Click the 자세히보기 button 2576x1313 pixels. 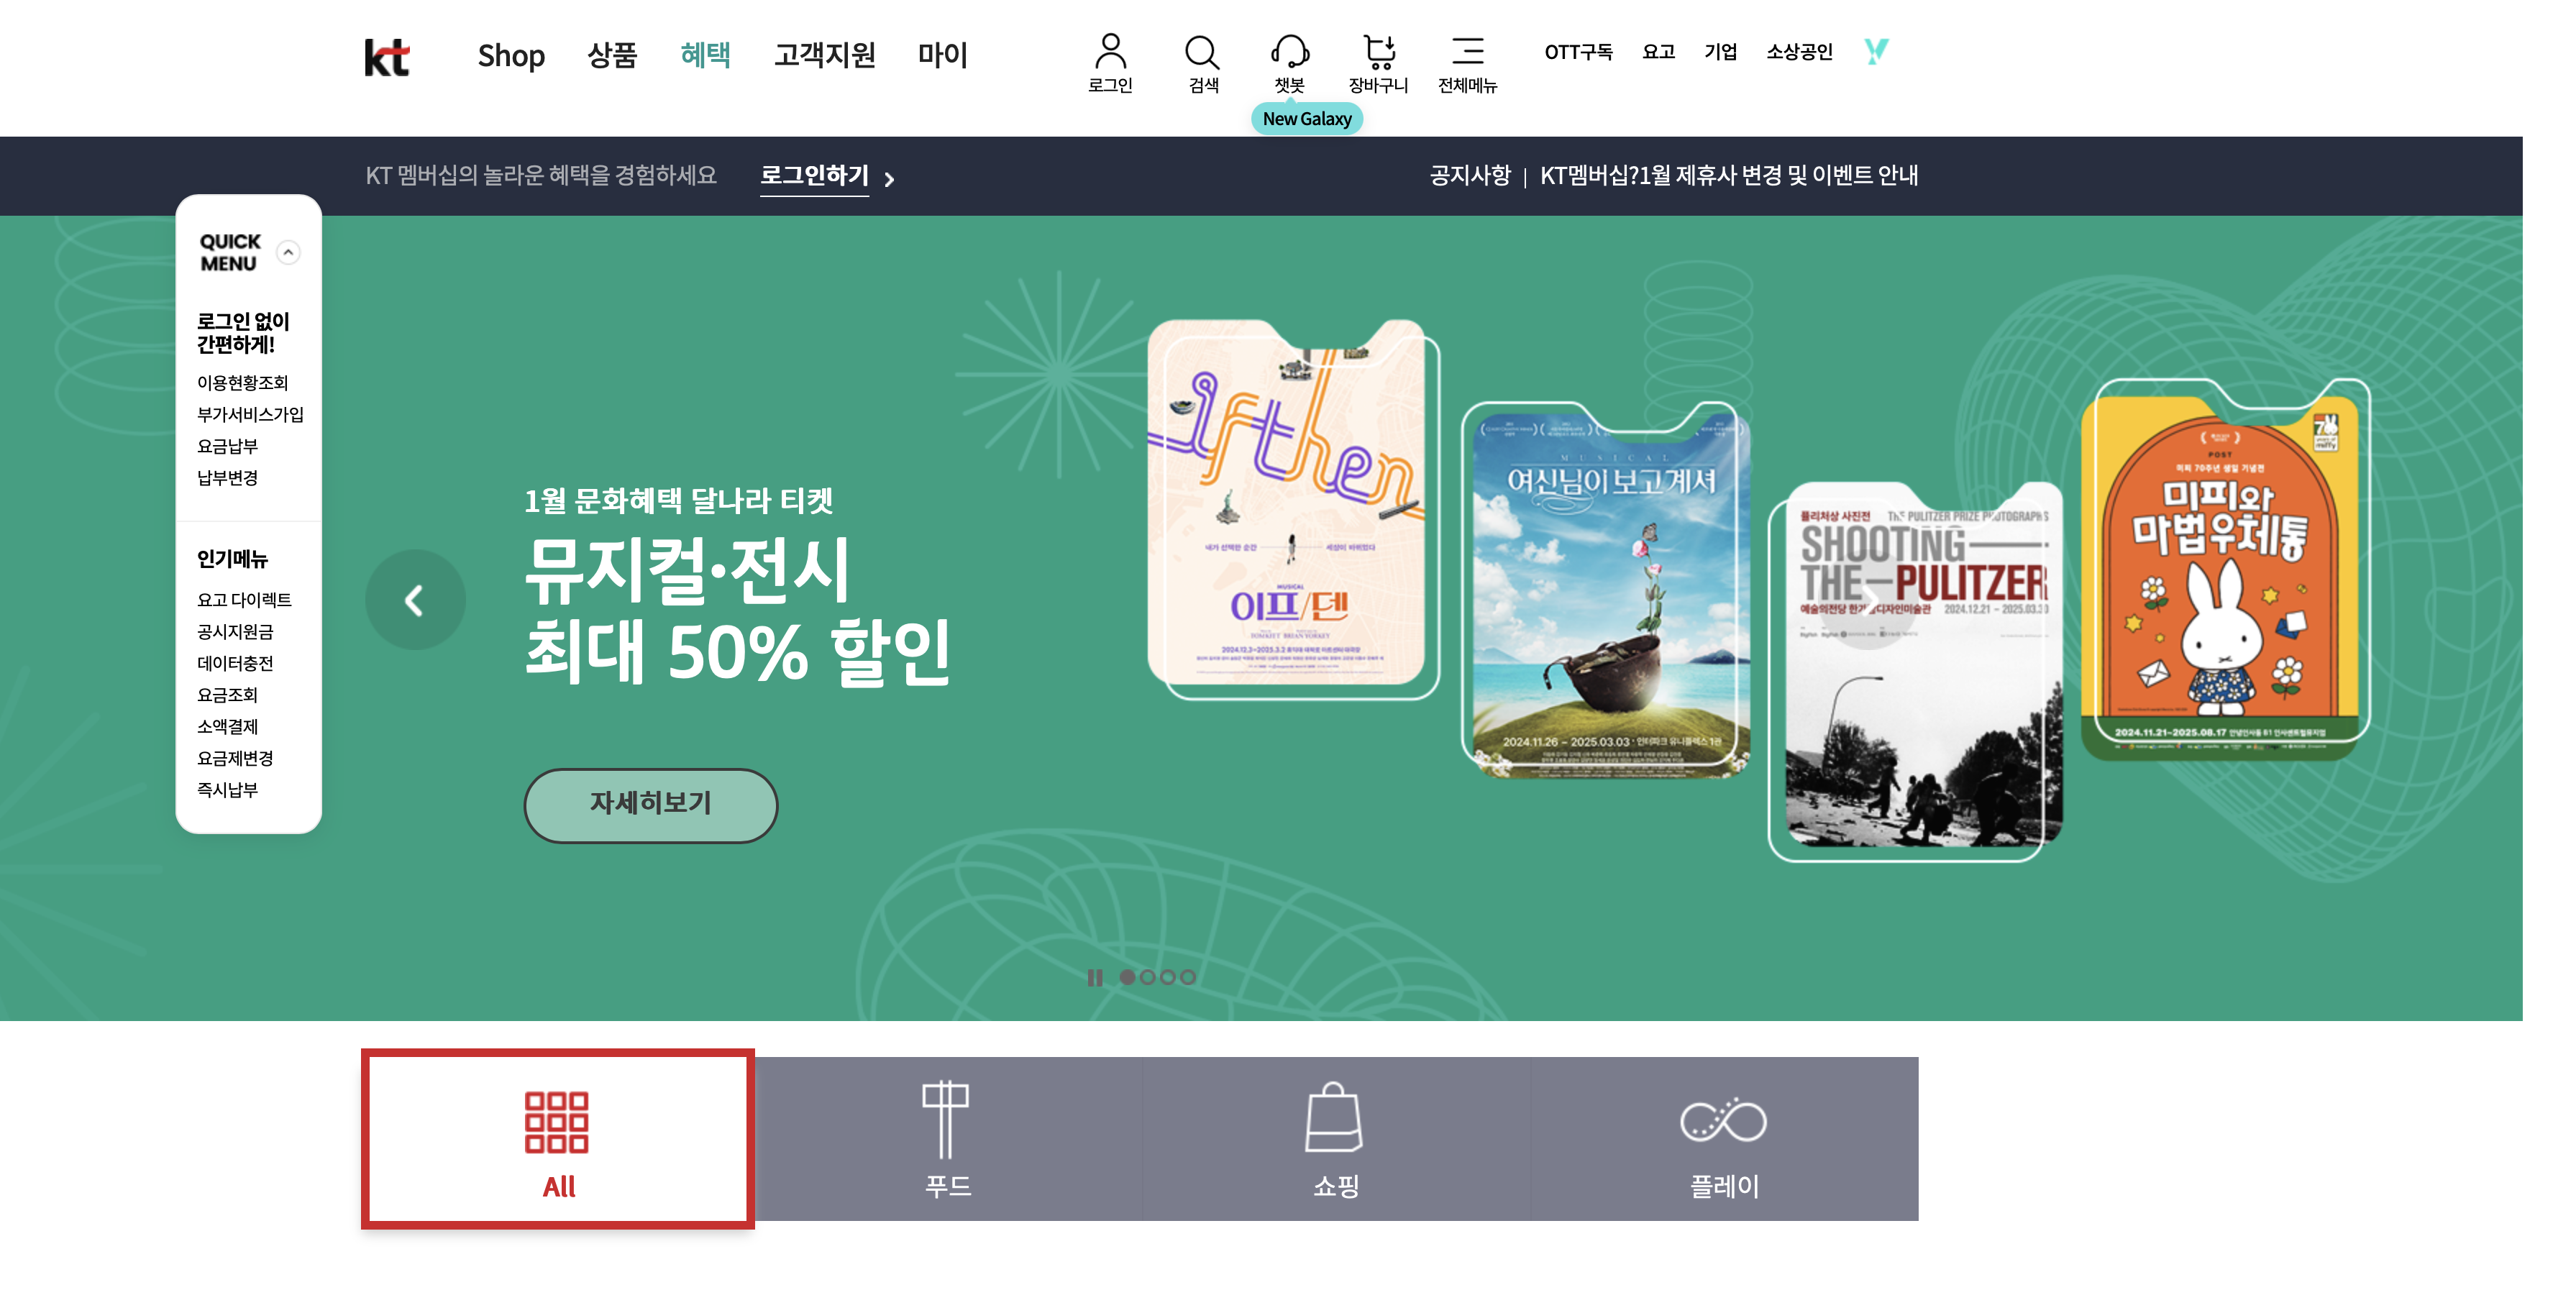(x=650, y=804)
